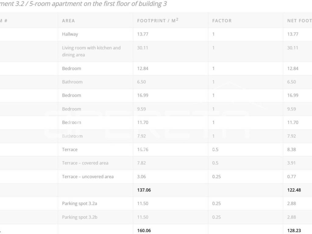Click the FOOTPRINT / M² column header
The width and height of the screenshot is (312, 234).
158,20
